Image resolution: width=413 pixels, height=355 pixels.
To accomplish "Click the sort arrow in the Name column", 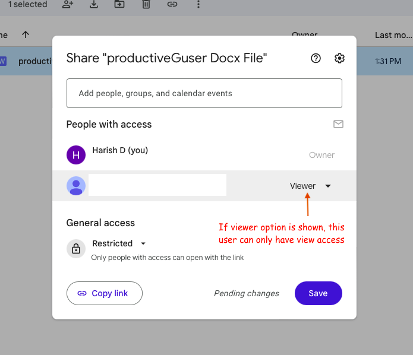I will [26, 35].
